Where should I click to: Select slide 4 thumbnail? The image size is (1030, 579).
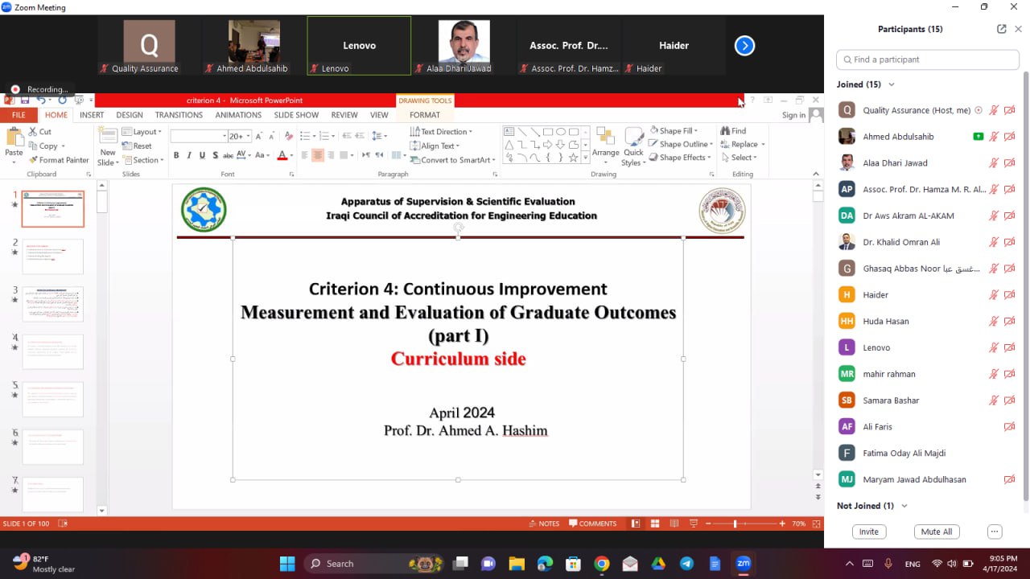(x=52, y=351)
